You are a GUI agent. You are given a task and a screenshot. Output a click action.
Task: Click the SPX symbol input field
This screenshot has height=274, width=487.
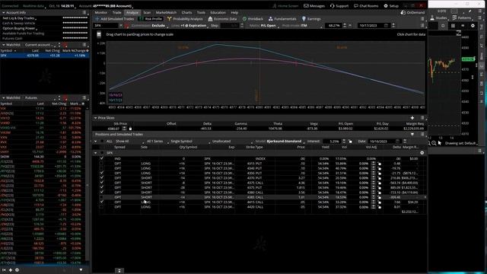[106, 25]
